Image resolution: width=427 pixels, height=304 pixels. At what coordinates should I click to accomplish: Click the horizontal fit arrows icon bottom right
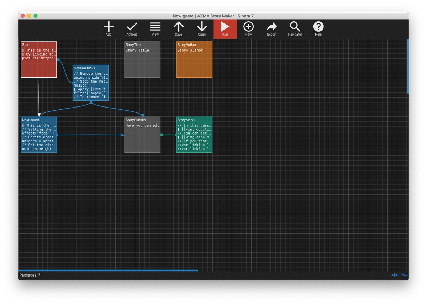point(395,275)
